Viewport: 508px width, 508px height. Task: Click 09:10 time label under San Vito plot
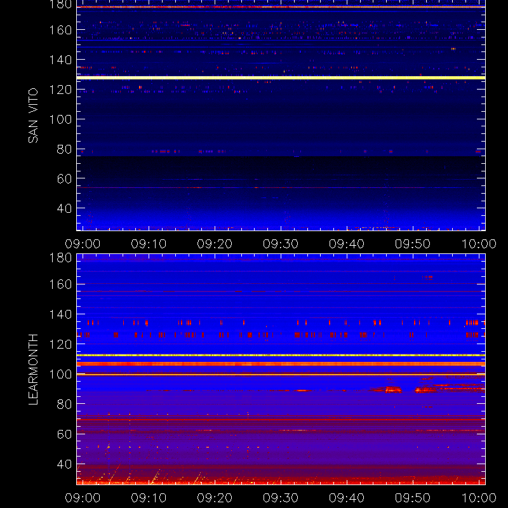pos(149,244)
